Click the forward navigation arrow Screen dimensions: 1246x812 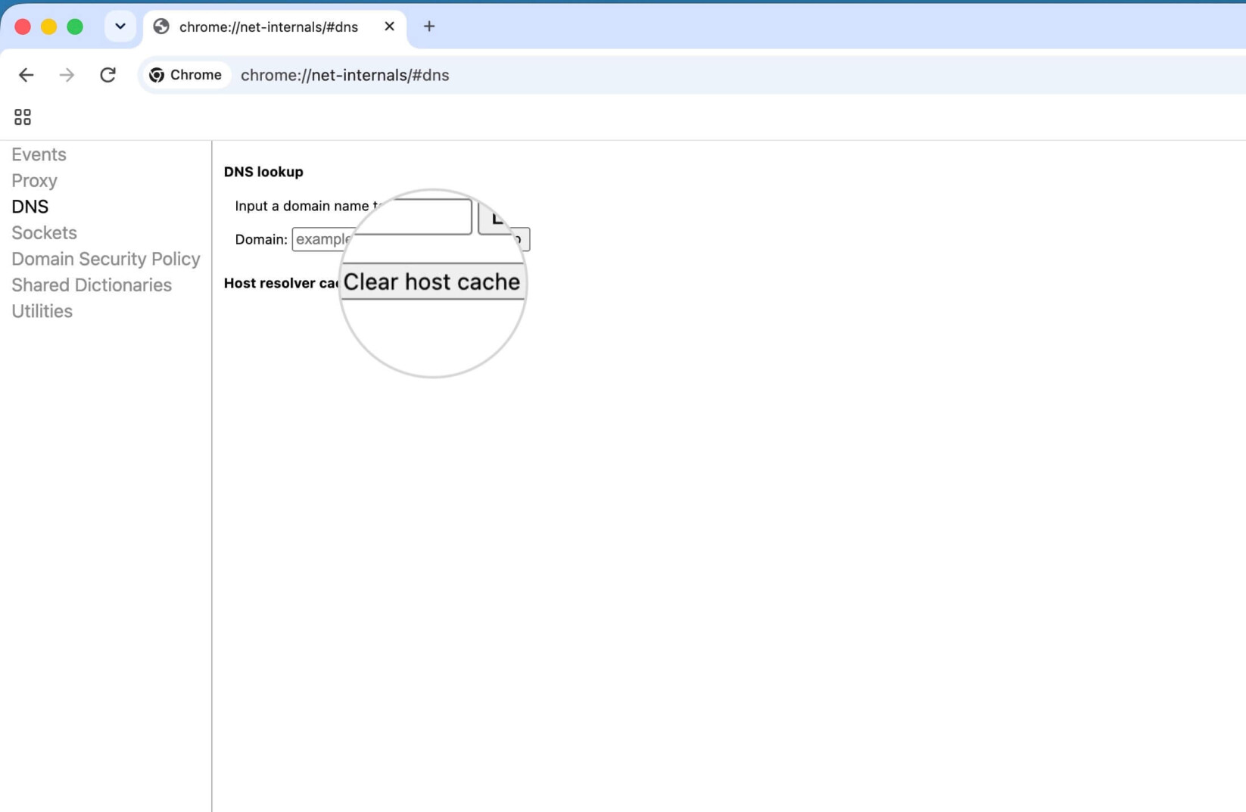[67, 75]
